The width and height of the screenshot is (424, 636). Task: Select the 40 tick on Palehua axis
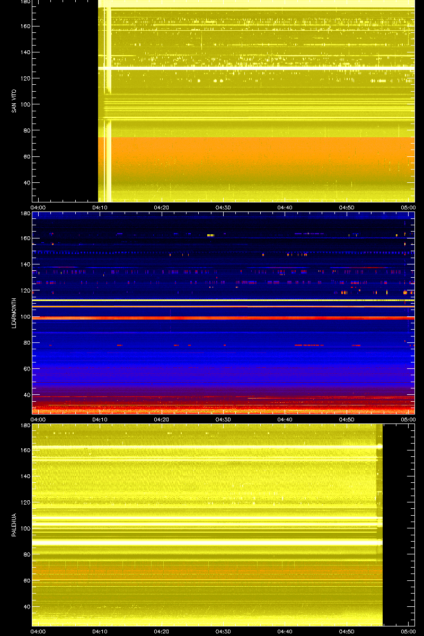point(26,607)
